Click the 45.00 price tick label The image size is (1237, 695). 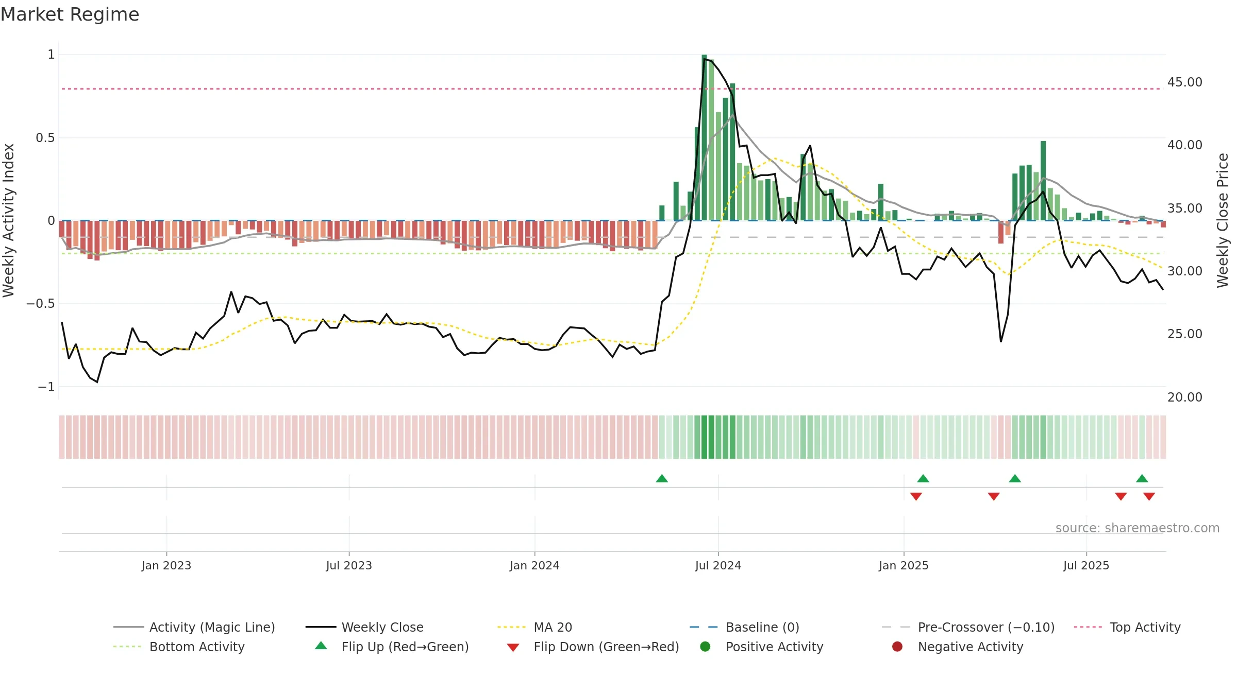coord(1184,82)
